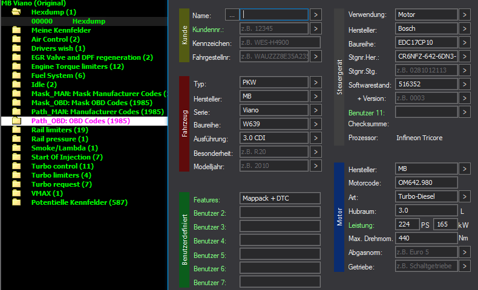478x290 pixels.
Task: Click folder icon beside Rail limiters (19)
Action: point(16,130)
